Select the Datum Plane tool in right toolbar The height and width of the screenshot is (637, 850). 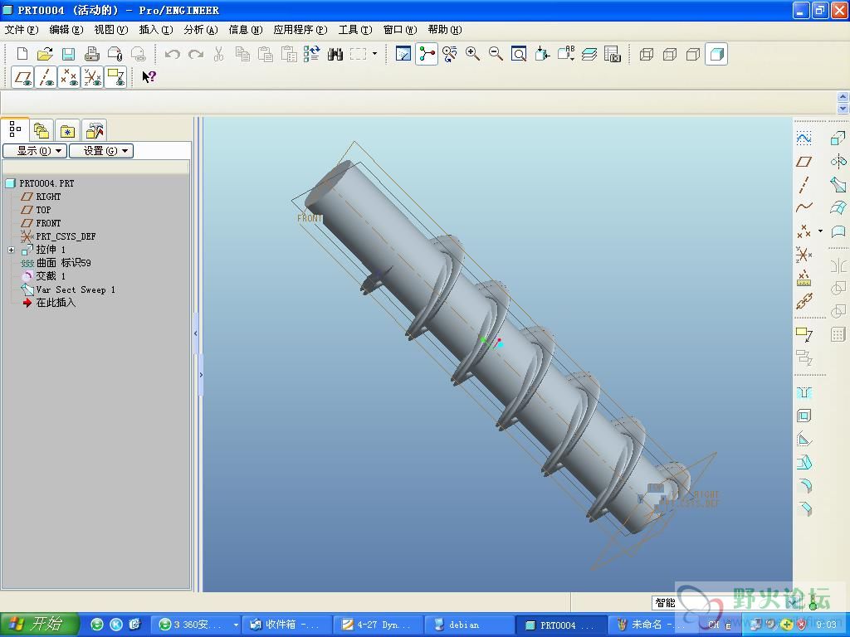(804, 162)
